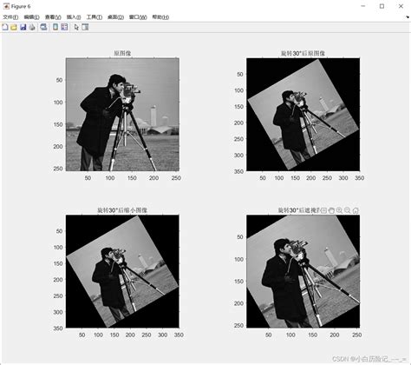Insert a colorbar from the toolbar
Viewport: 411px width, 365px height.
pos(55,27)
